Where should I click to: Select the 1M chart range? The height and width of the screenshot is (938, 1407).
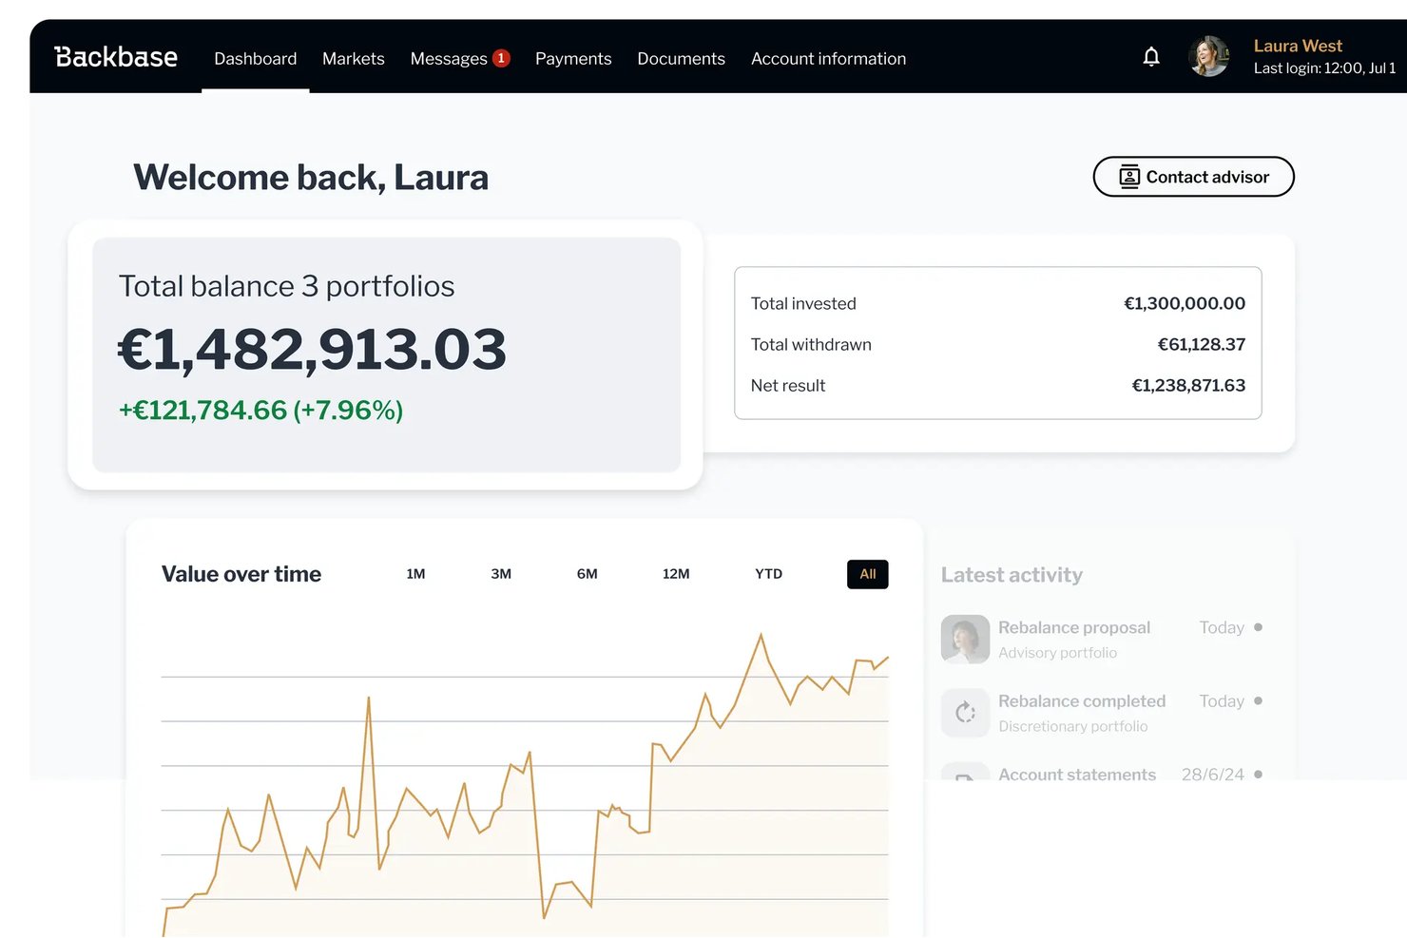point(415,574)
